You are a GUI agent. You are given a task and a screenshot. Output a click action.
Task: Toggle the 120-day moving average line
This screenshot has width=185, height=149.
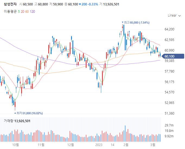coord(32,11)
